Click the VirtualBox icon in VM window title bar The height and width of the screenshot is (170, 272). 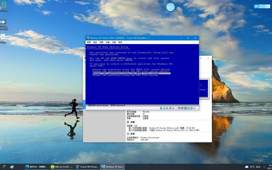[x=88, y=38]
